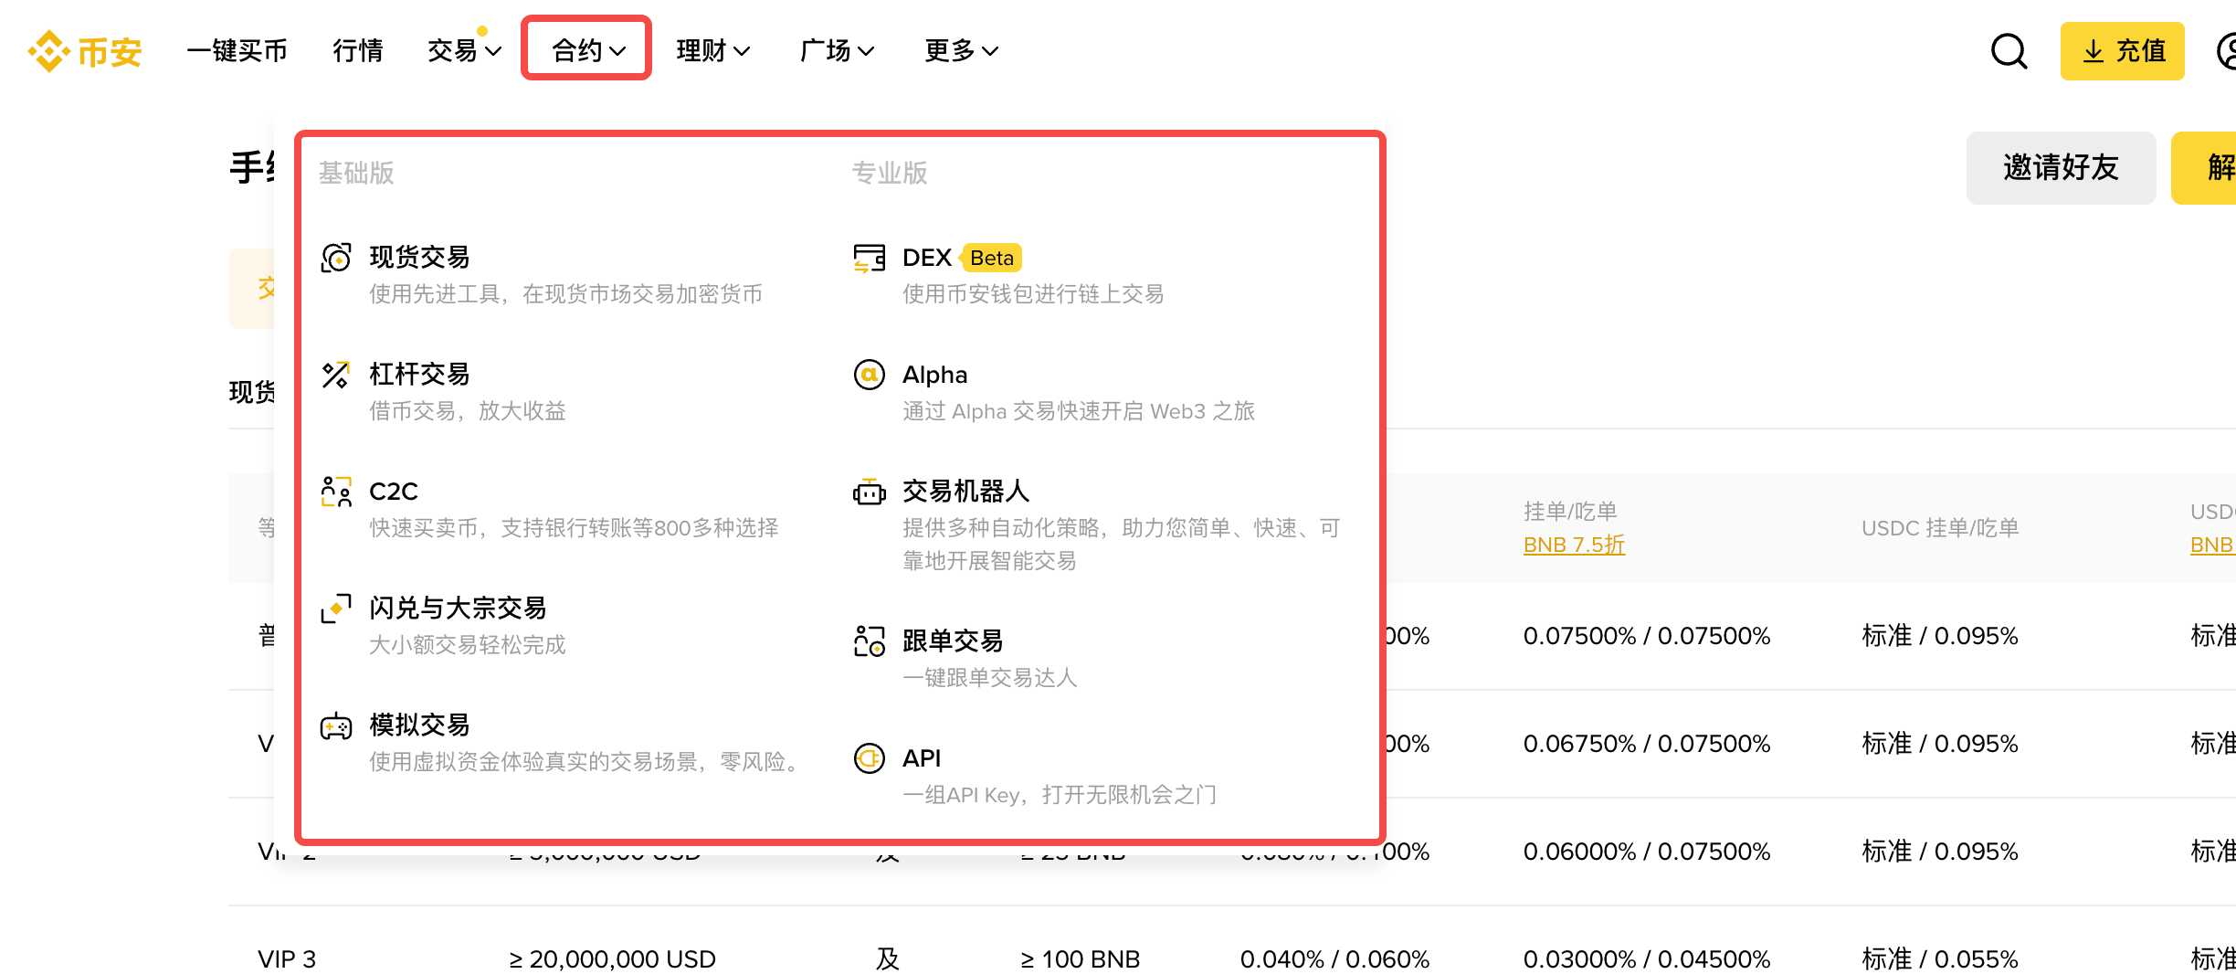2236x974 pixels.
Task: Select the 跟单交易 copy trading icon
Action: 869,641
